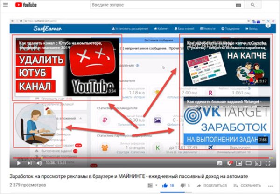Screen dimensions: 280x194
Task: Skip to next video button
Action: (30, 163)
